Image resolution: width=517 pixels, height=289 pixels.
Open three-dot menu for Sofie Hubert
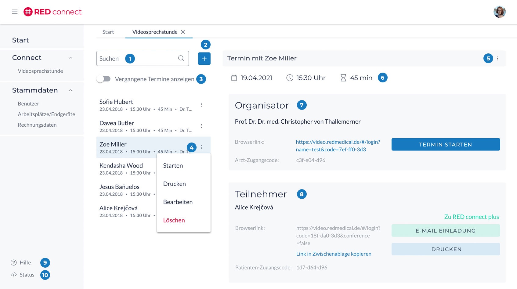point(201,105)
